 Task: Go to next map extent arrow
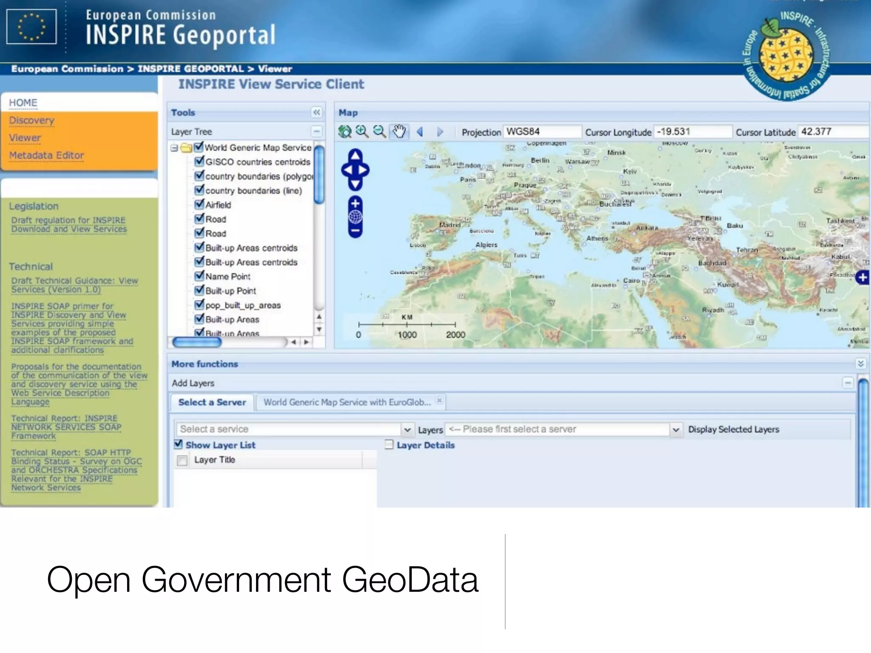coord(440,132)
